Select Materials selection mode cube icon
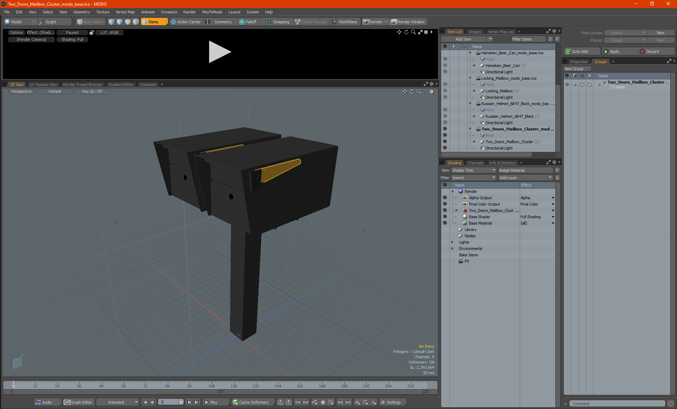 point(136,22)
